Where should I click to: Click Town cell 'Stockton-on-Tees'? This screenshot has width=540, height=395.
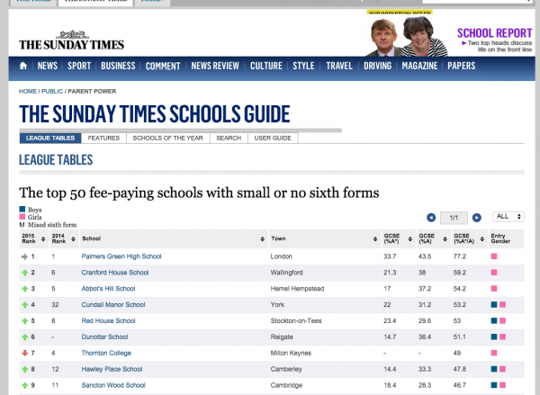[296, 320]
